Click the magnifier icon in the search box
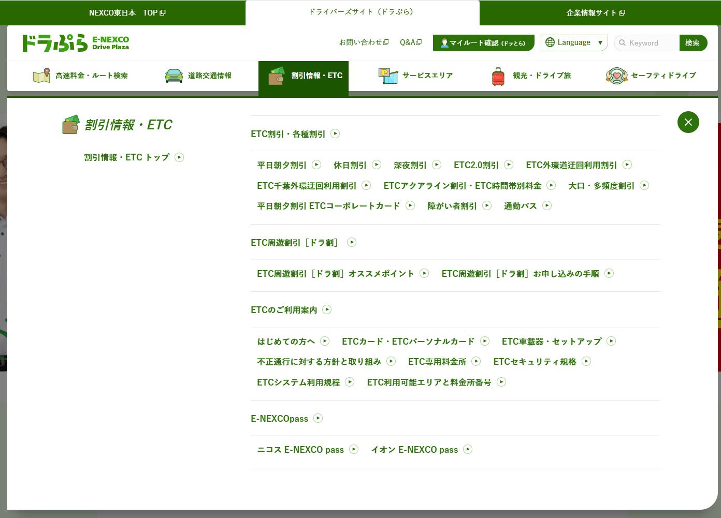Image resolution: width=721 pixels, height=518 pixels. (622, 43)
